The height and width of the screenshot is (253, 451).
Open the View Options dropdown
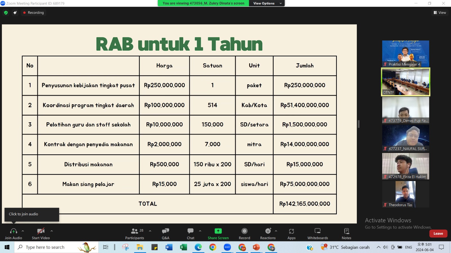point(267,3)
